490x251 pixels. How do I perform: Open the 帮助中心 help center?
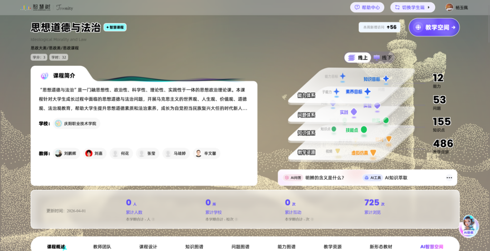[367, 8]
